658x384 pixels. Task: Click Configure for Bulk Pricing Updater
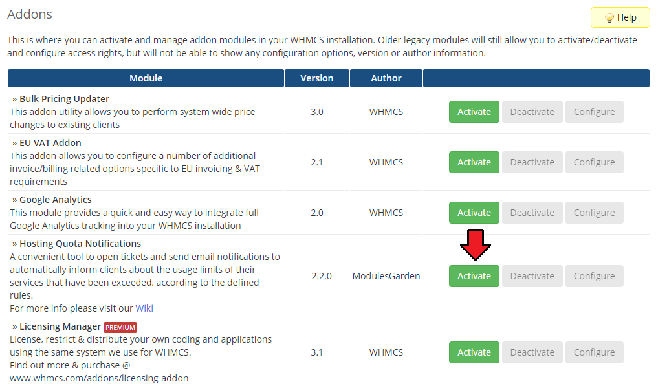click(594, 112)
